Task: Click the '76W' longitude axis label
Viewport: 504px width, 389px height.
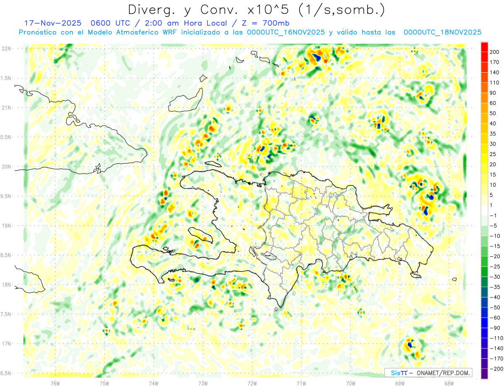Action: click(55, 383)
